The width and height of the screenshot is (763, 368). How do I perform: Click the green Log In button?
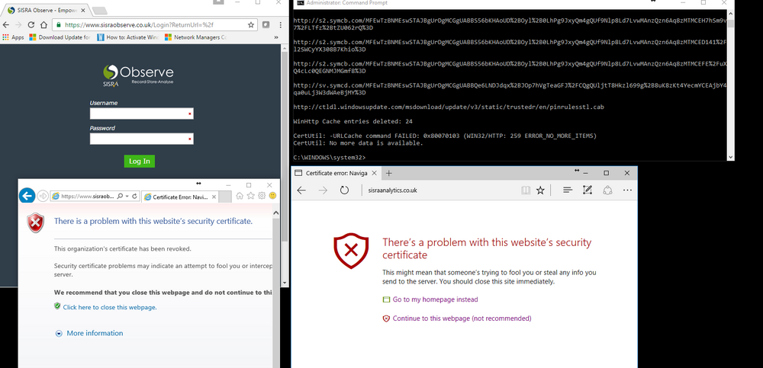click(x=140, y=161)
